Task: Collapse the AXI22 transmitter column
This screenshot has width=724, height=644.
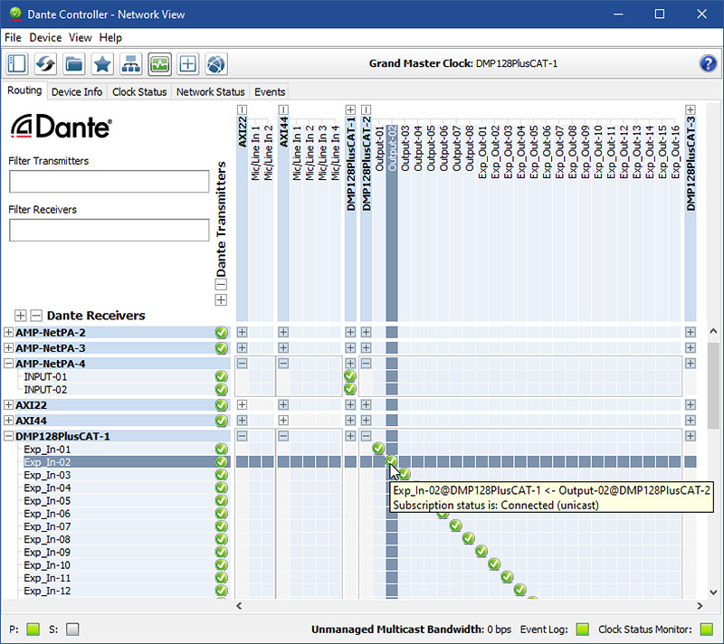Action: click(242, 109)
